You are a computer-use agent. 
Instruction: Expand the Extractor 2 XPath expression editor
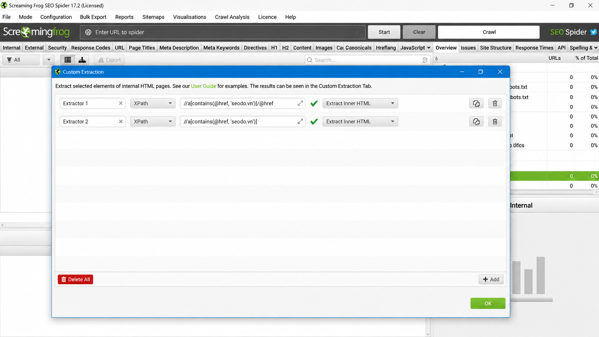300,122
